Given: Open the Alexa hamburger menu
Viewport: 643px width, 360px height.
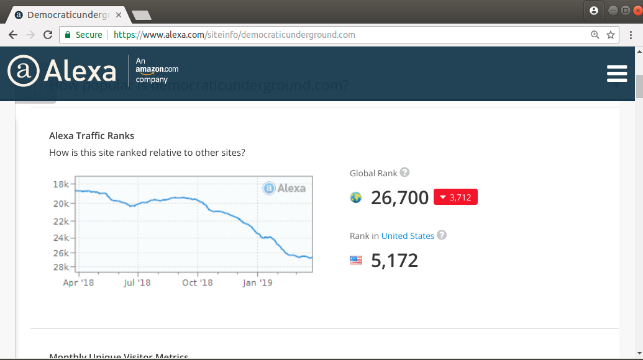Looking at the screenshot, I should click(617, 74).
